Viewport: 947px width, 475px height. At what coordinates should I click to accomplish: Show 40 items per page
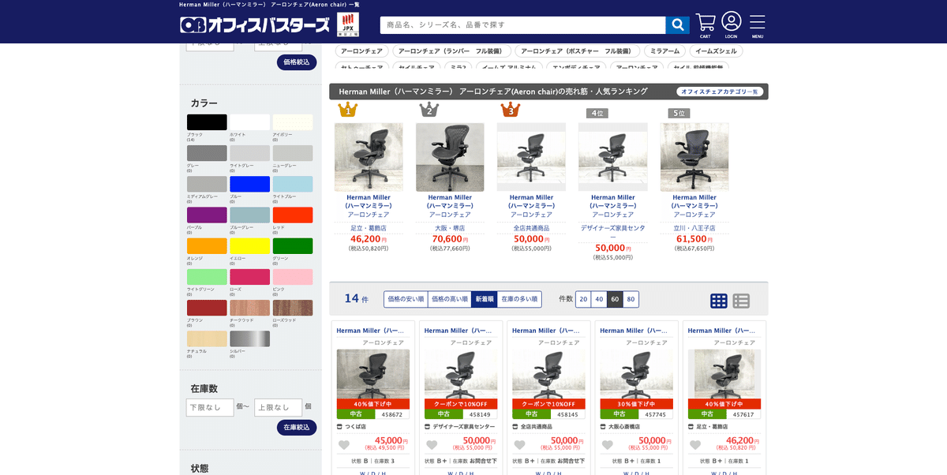point(599,299)
